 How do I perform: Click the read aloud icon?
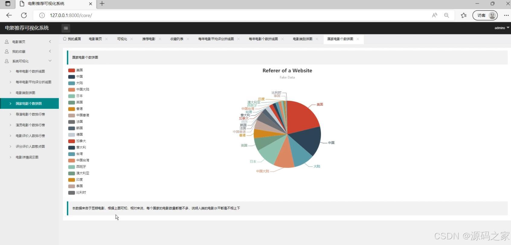(x=435, y=15)
